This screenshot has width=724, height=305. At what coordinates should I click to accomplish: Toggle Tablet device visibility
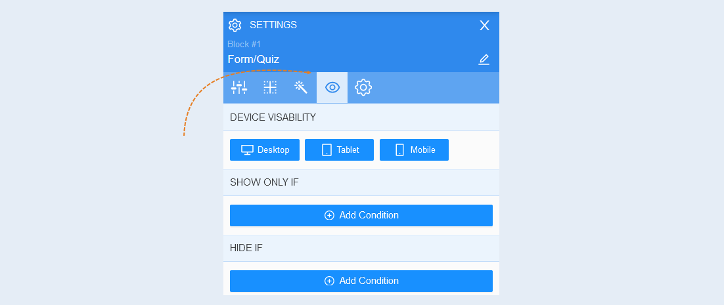click(340, 150)
